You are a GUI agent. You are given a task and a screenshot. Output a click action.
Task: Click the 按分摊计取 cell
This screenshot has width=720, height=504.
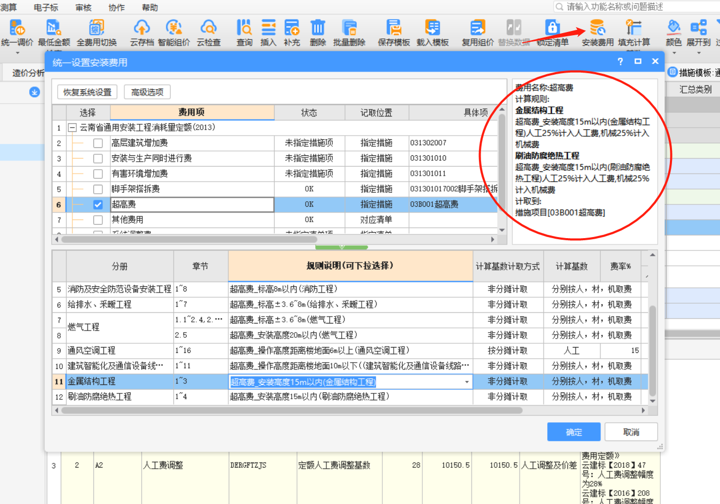click(508, 351)
